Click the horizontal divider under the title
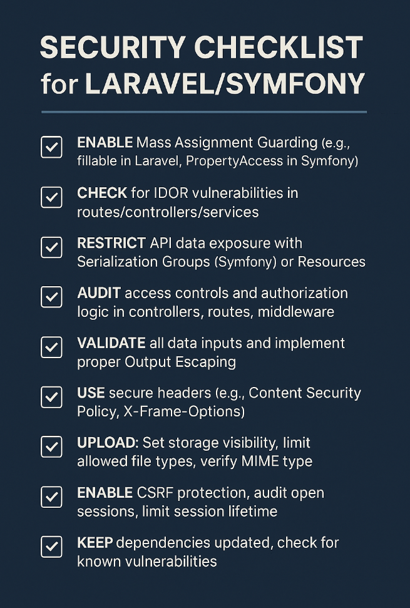410x608 pixels. [204, 112]
